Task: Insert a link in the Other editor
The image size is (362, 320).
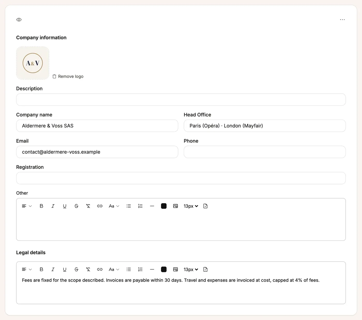Action: tap(100, 206)
